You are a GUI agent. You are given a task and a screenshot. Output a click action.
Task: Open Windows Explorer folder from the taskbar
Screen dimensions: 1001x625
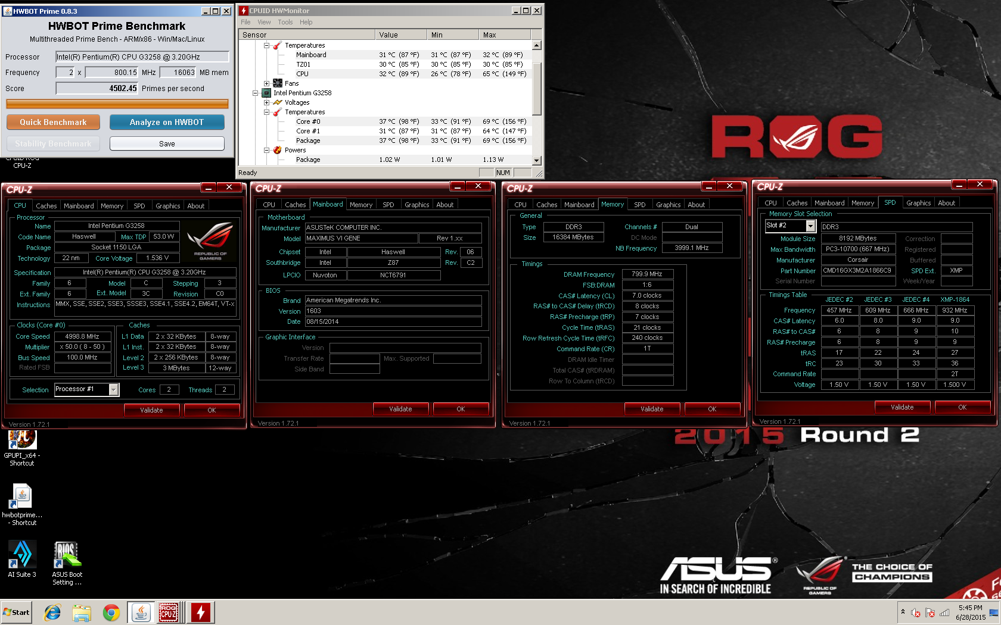(82, 612)
